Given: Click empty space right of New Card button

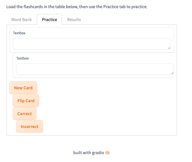Looking at the screenshot, I should (105, 88).
